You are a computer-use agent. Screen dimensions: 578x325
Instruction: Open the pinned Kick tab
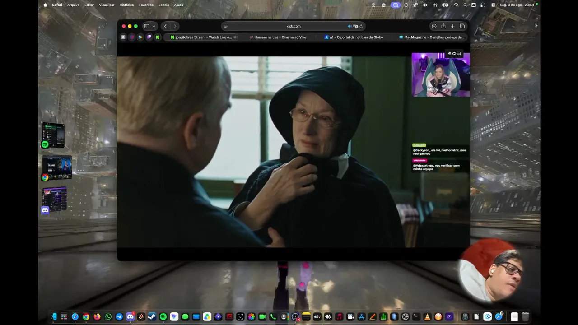[x=158, y=37]
